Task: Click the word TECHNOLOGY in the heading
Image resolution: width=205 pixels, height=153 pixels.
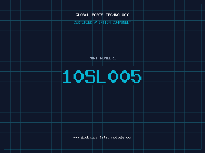Action: pos(117,15)
